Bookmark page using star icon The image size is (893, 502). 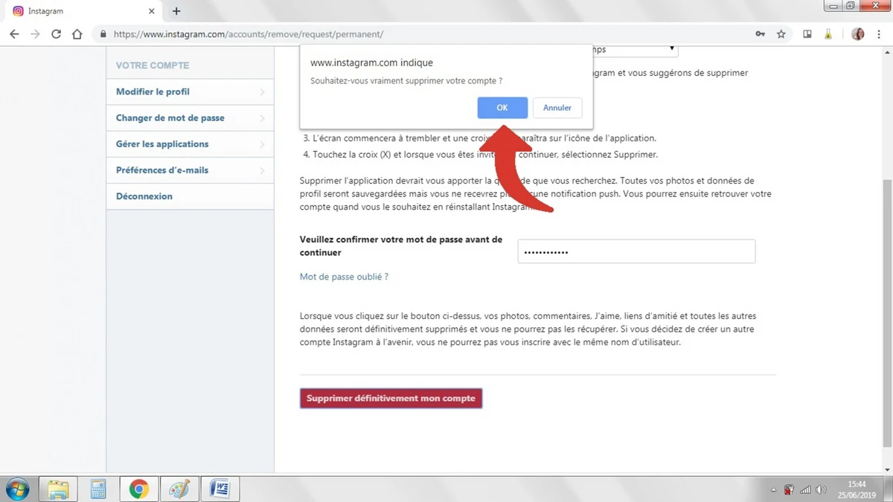781,34
